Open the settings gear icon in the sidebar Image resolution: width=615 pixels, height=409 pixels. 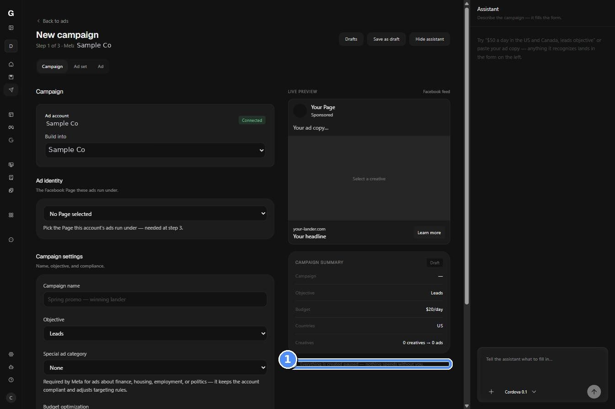(x=11, y=354)
